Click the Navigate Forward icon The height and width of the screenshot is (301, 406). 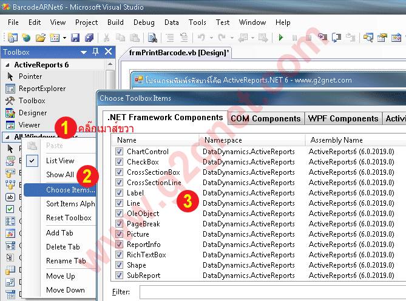click(x=263, y=38)
